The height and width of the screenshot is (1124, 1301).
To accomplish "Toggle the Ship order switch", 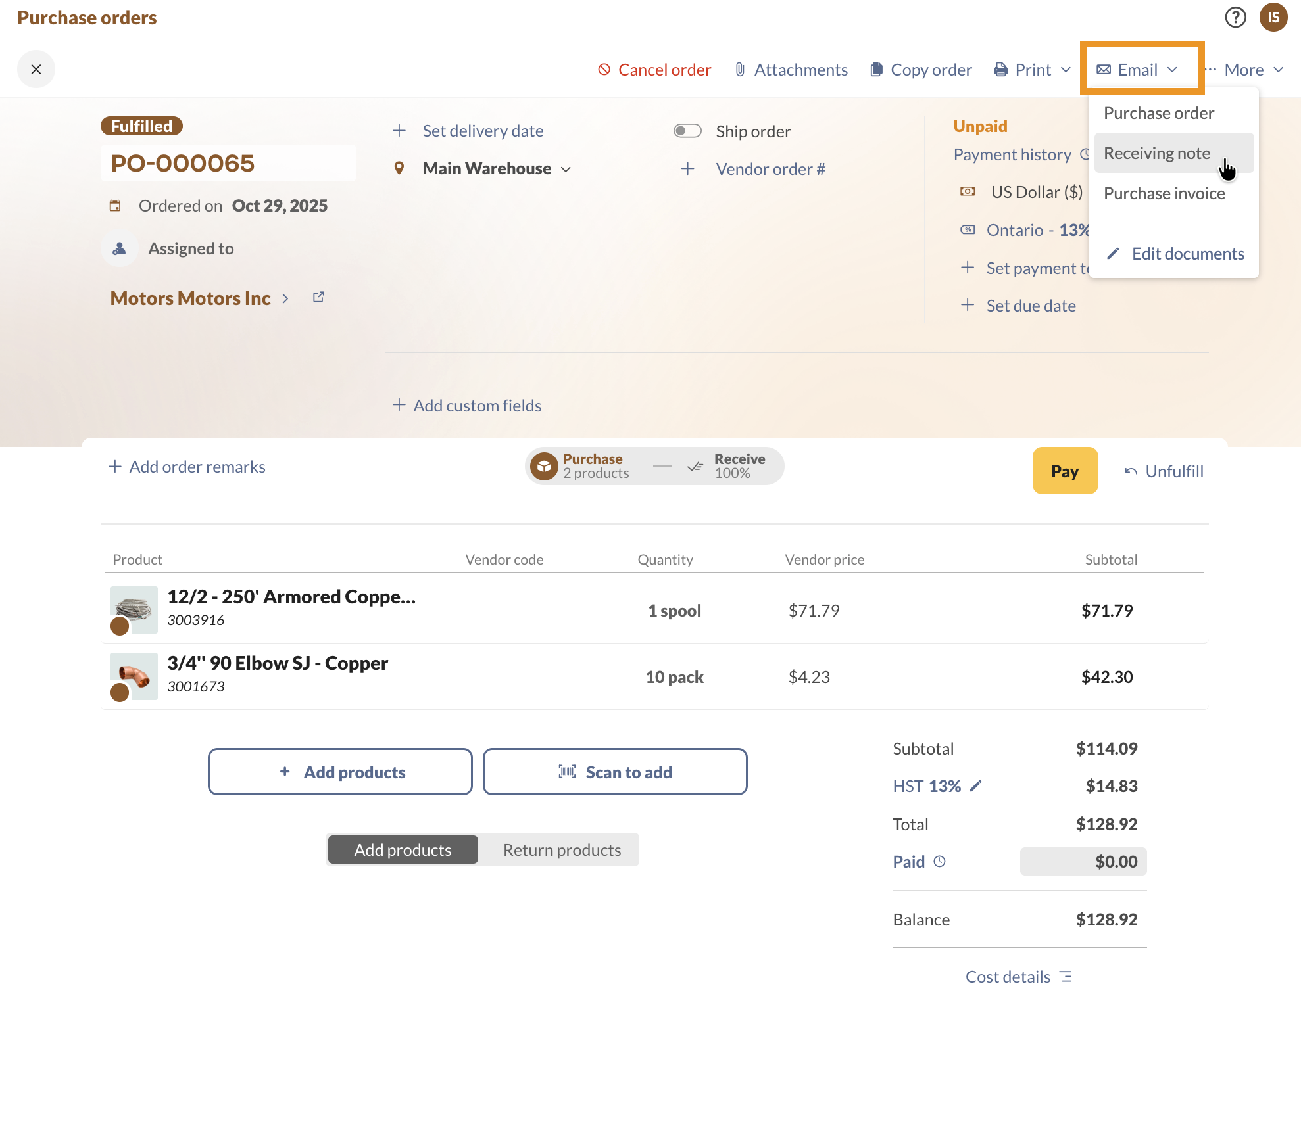I will click(x=687, y=131).
